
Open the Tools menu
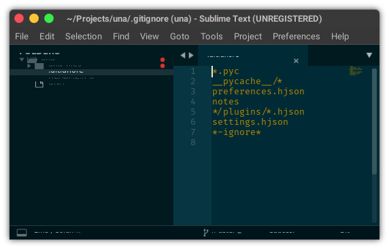coord(212,37)
